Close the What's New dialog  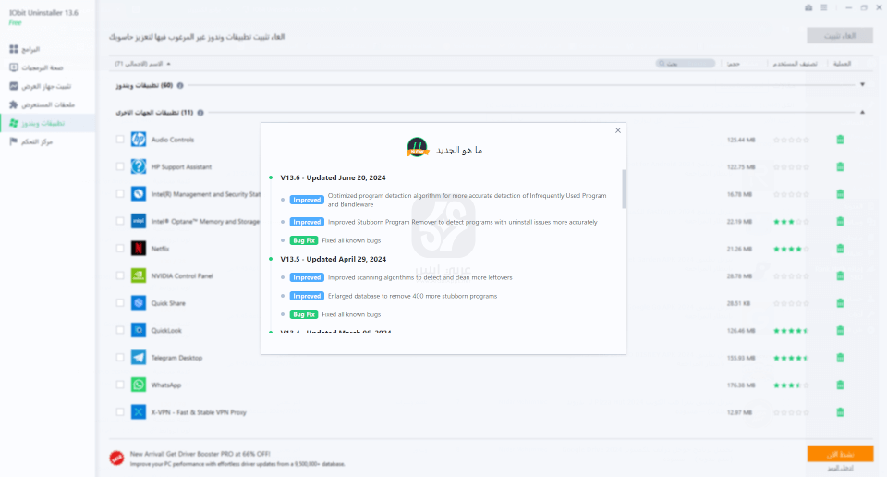point(618,130)
